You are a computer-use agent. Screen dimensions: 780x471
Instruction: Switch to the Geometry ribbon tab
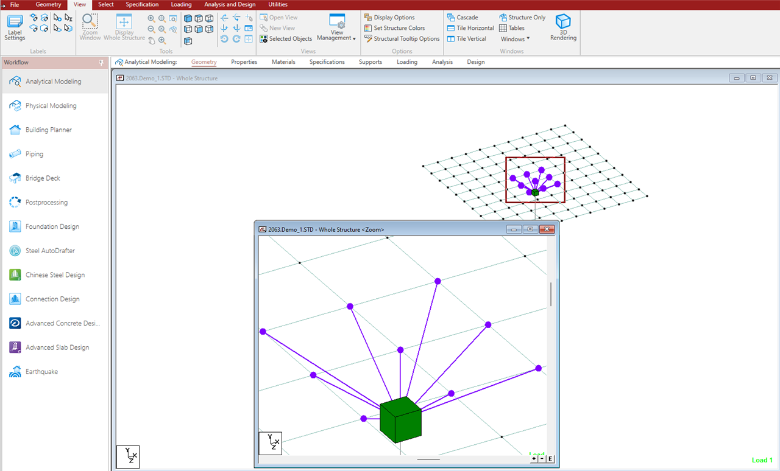point(48,4)
